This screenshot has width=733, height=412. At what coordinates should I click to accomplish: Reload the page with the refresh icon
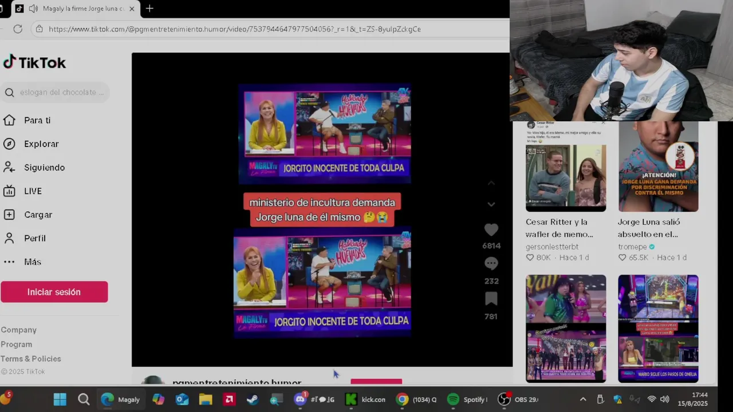(x=18, y=29)
